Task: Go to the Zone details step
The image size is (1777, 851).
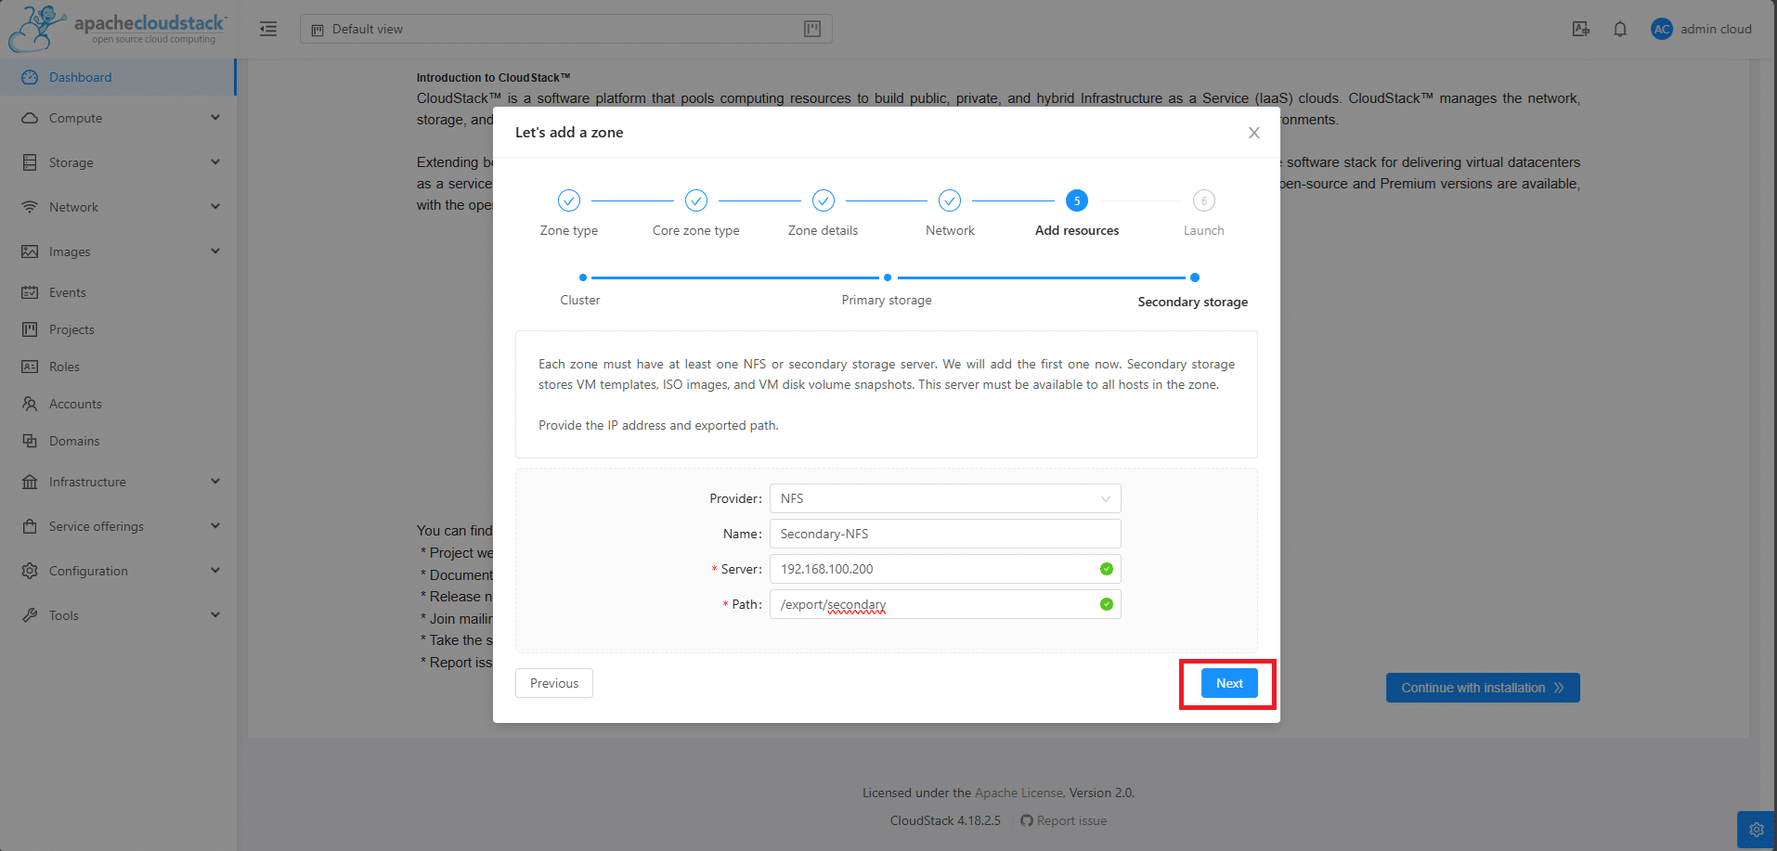Action: point(824,213)
